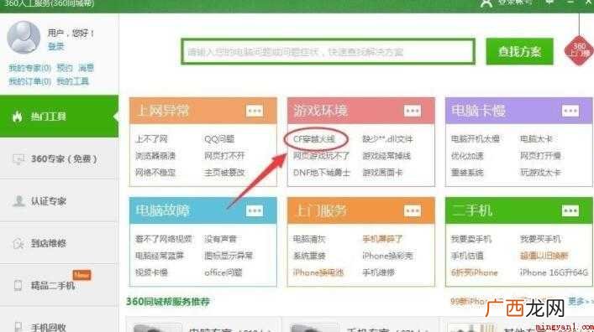Click the 查找方案 search button
Image resolution: width=594 pixels, height=332 pixels.
click(519, 51)
